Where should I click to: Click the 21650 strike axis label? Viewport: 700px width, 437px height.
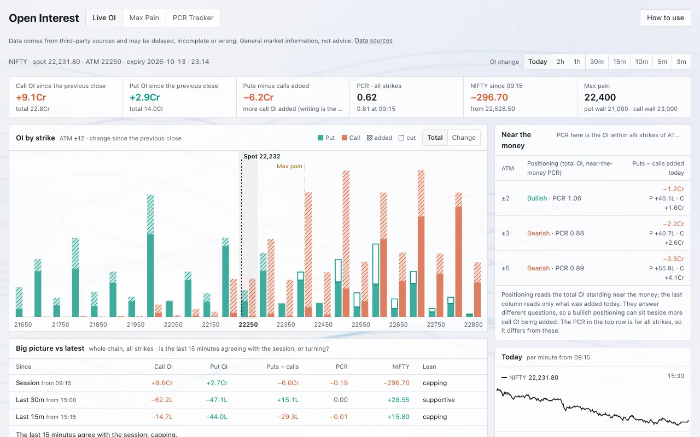pyautogui.click(x=23, y=324)
